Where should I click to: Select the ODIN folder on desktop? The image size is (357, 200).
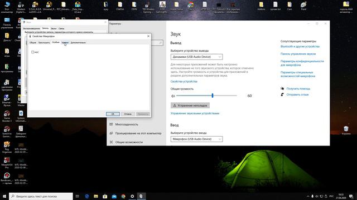134,6
